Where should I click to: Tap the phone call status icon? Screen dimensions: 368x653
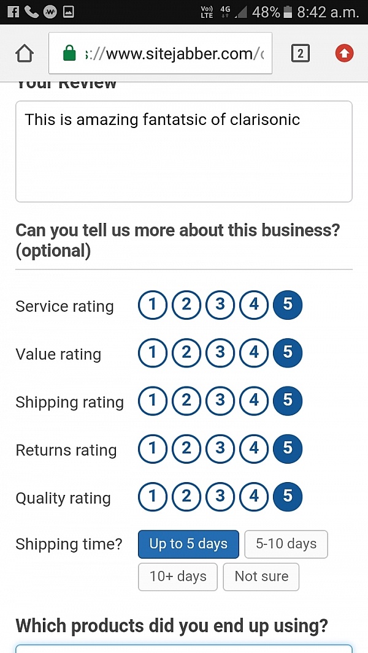point(32,12)
